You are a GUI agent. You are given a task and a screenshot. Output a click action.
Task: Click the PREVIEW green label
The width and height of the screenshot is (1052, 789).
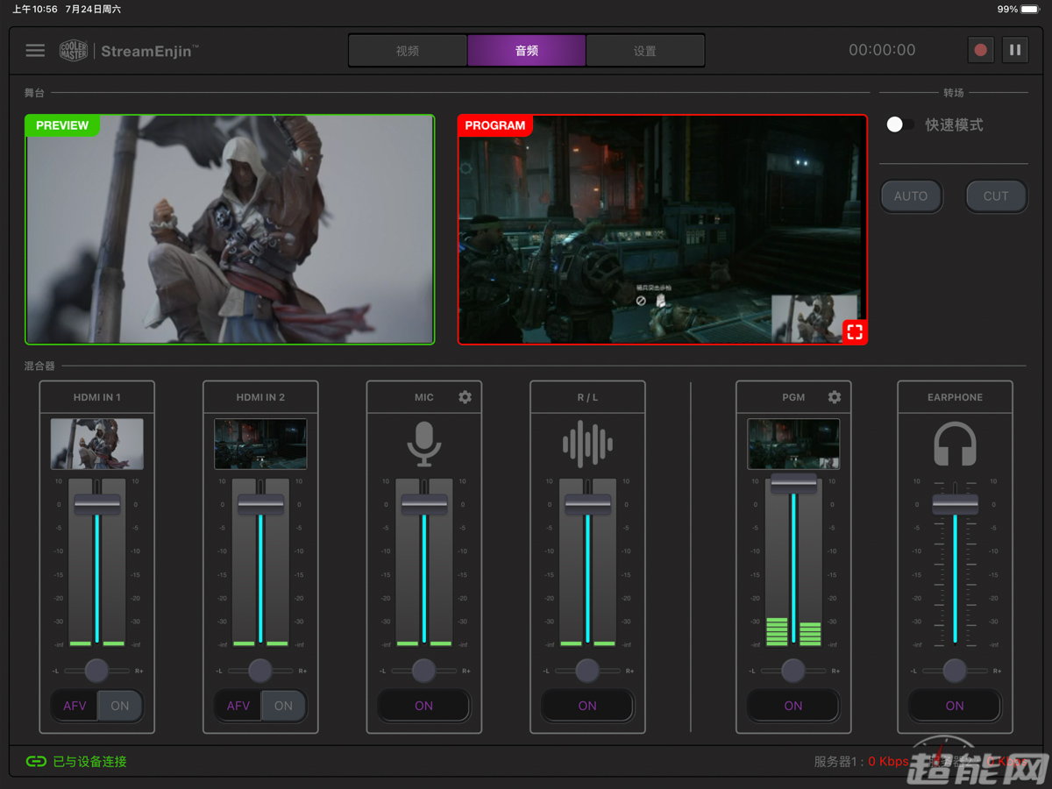[62, 125]
